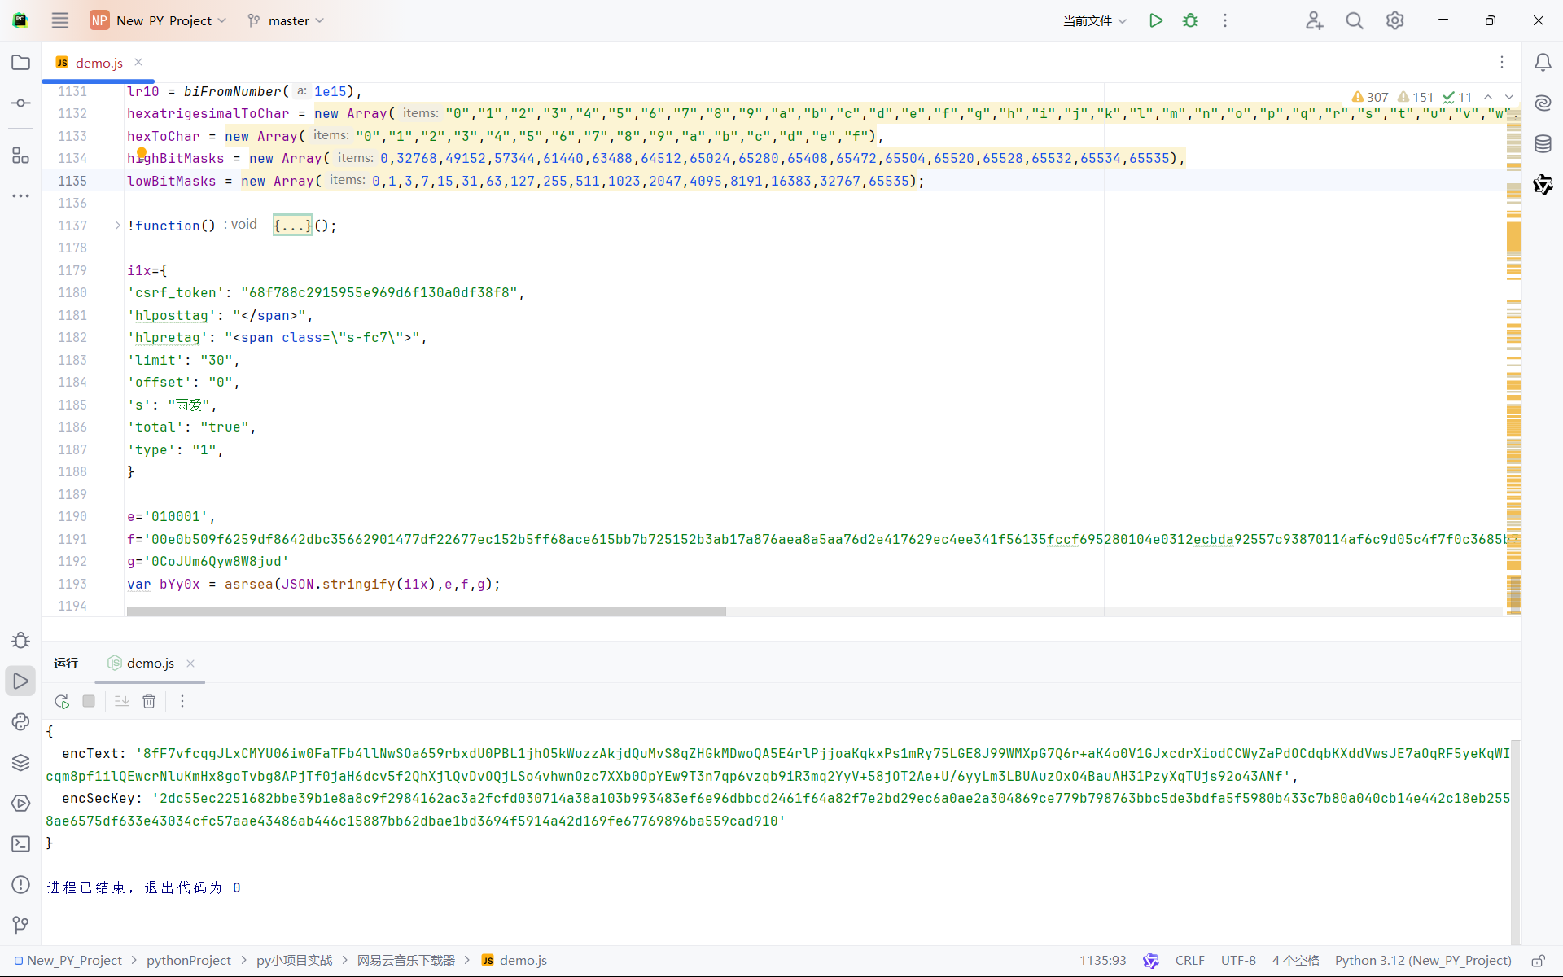Click the Debug bug icon in top toolbar
Screen dimensions: 1563x977
click(x=1190, y=20)
